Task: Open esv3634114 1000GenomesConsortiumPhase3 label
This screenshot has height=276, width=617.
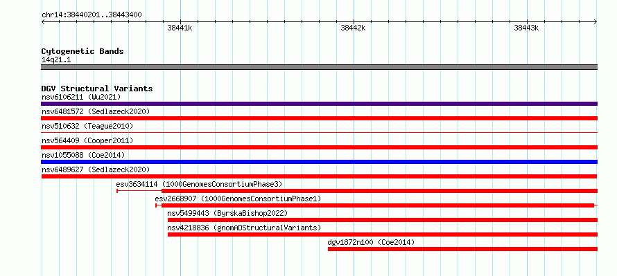Action: 199,184
